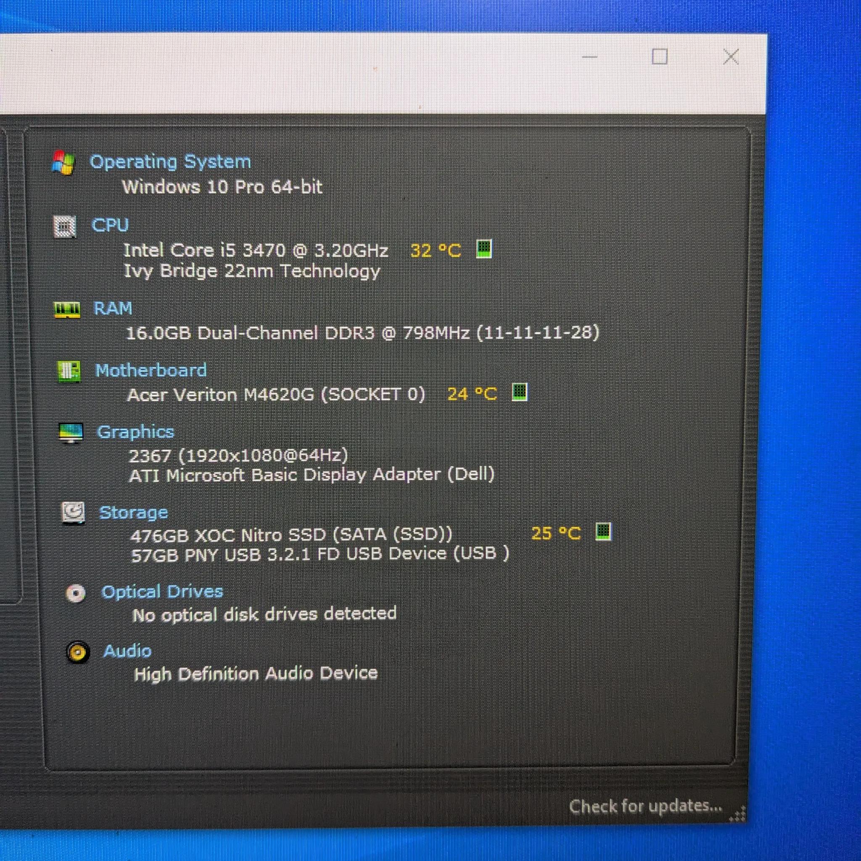Screen dimensions: 861x861
Task: Grab the window resize grip corner
Action: click(x=737, y=814)
